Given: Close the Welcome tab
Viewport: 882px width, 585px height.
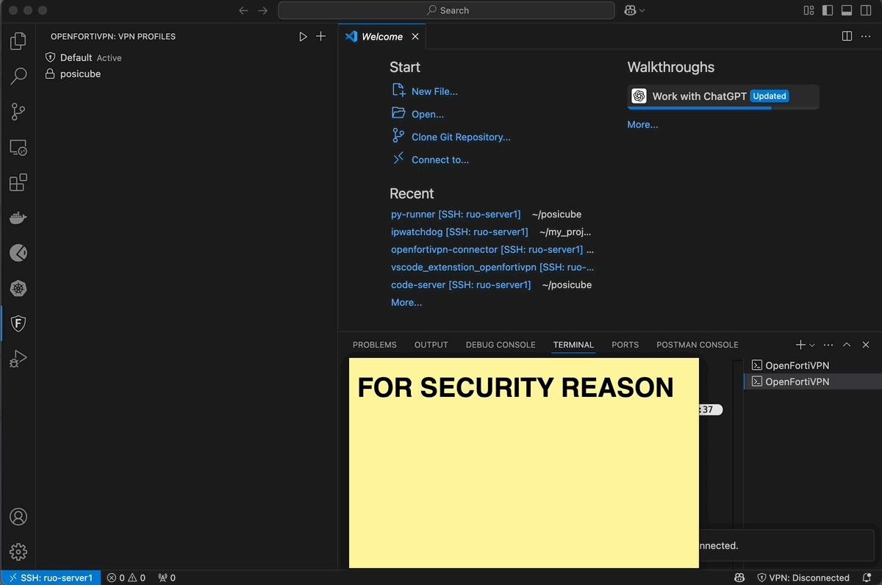Looking at the screenshot, I should (x=415, y=37).
